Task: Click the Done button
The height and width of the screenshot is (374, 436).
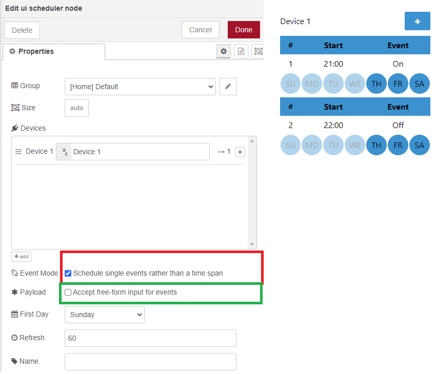Action: pyautogui.click(x=243, y=30)
